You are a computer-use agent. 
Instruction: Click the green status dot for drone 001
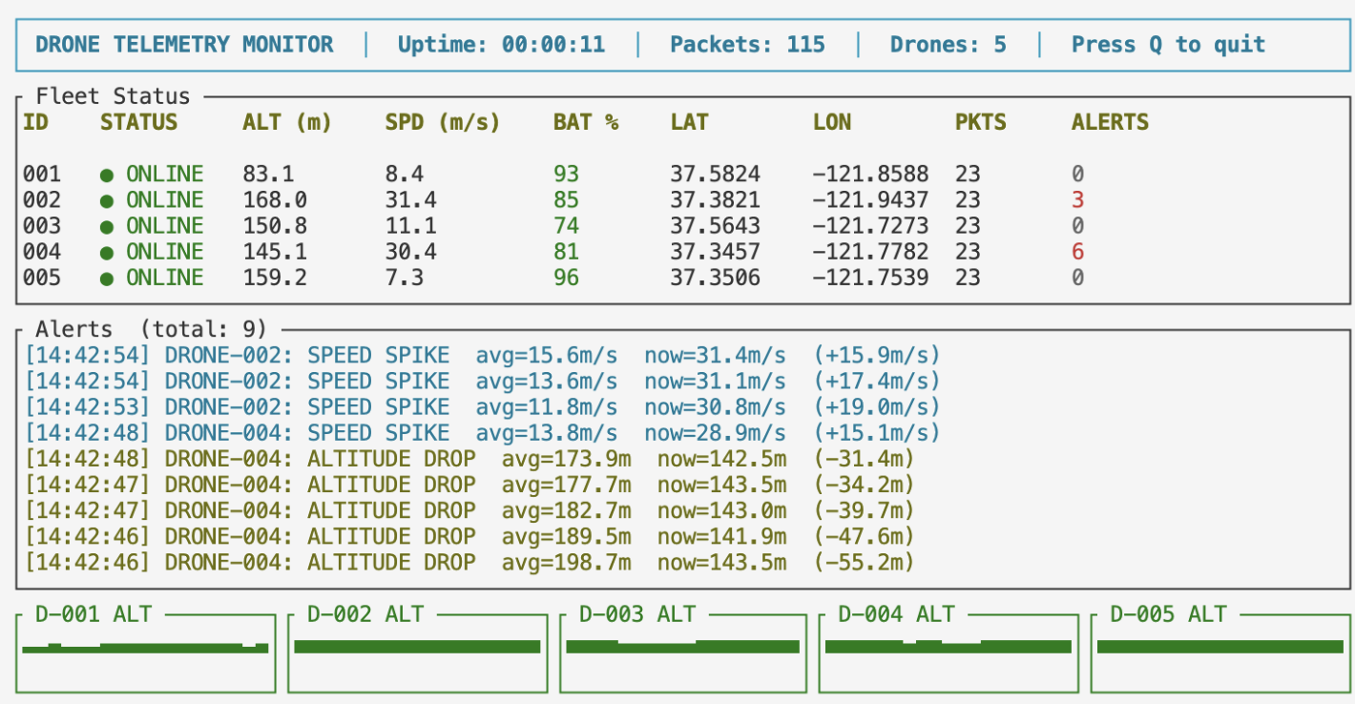tap(107, 176)
